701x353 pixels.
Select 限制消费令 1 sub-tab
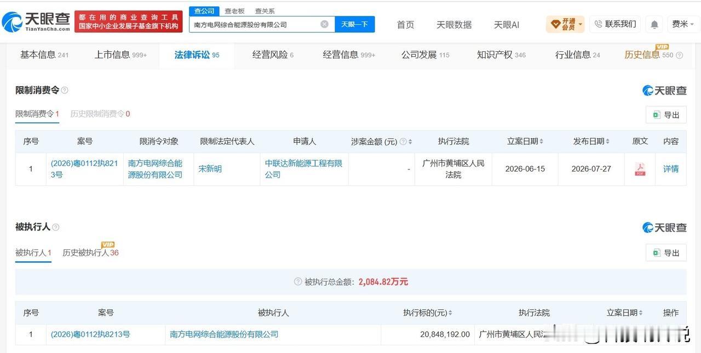pos(37,114)
